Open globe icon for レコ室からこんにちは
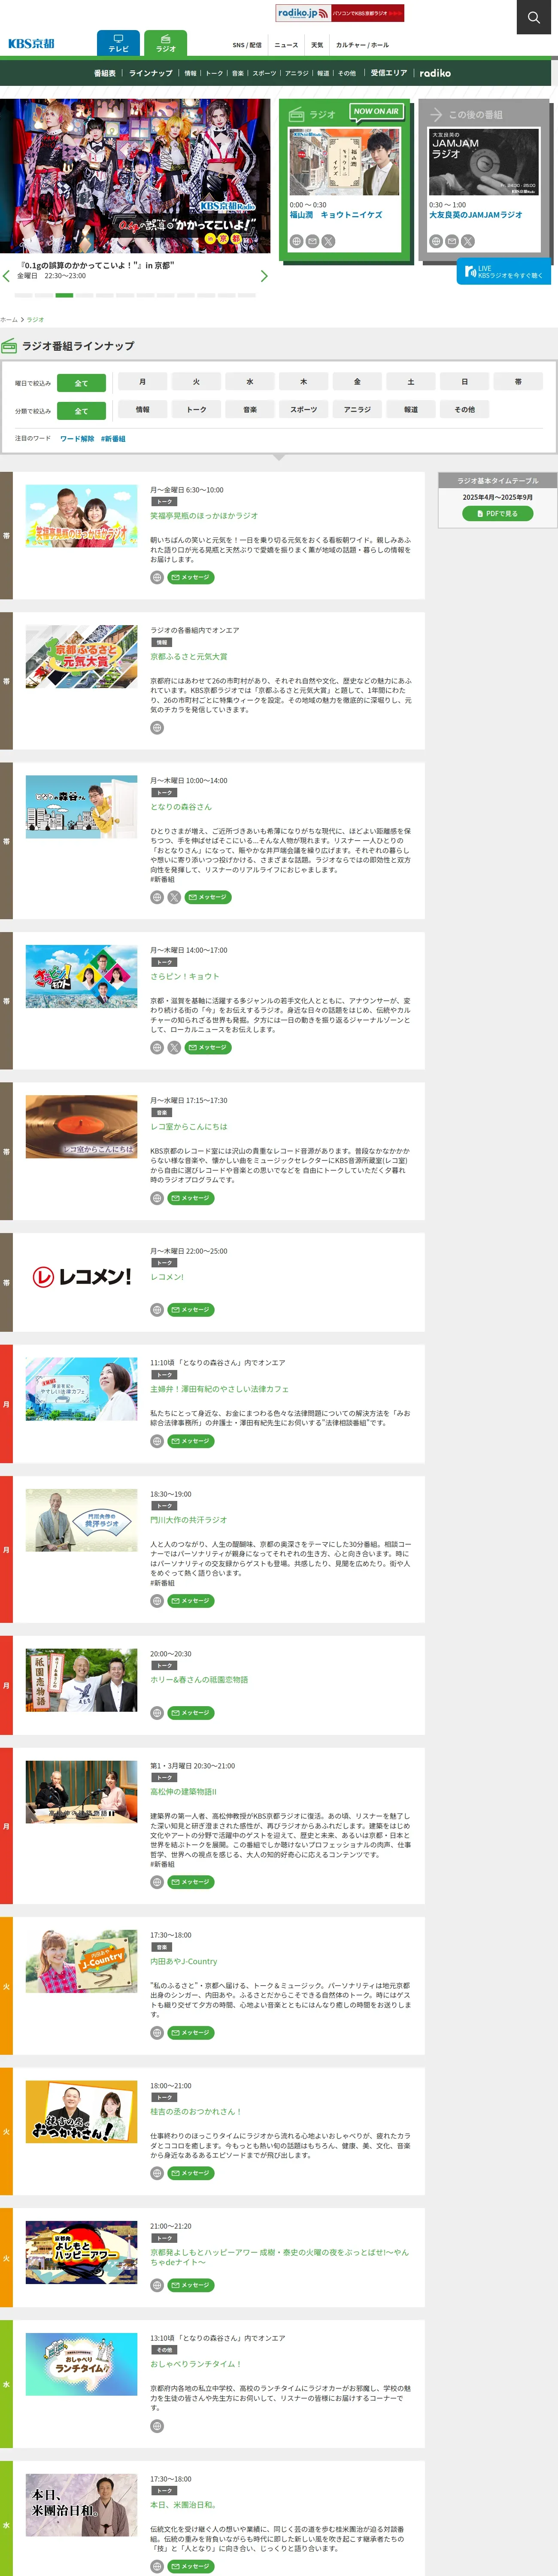Screen dimensions: 558x2576 [157, 1198]
